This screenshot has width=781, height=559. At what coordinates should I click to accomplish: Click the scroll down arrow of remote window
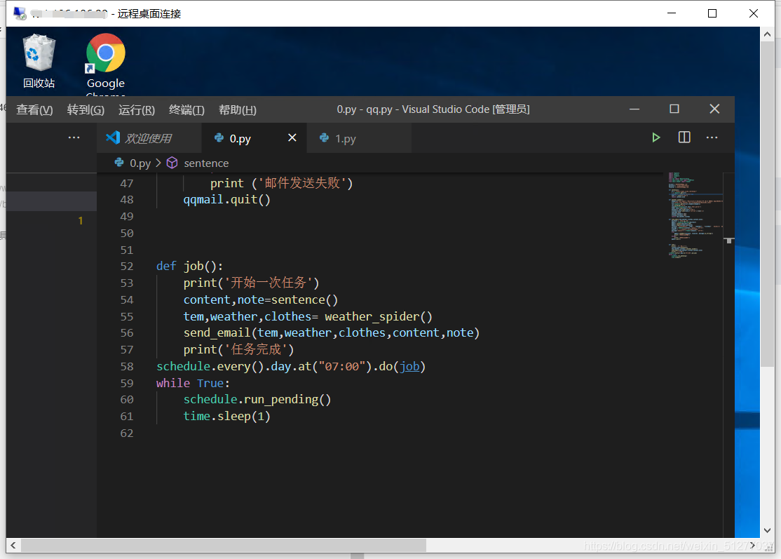767,531
